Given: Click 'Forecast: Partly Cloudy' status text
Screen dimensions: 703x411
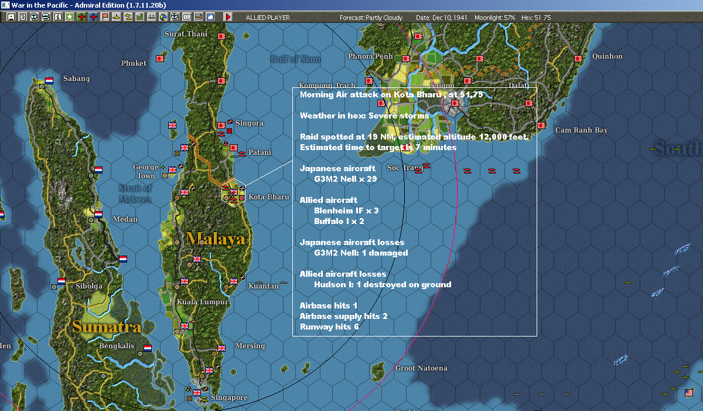Looking at the screenshot, I should 371,18.
